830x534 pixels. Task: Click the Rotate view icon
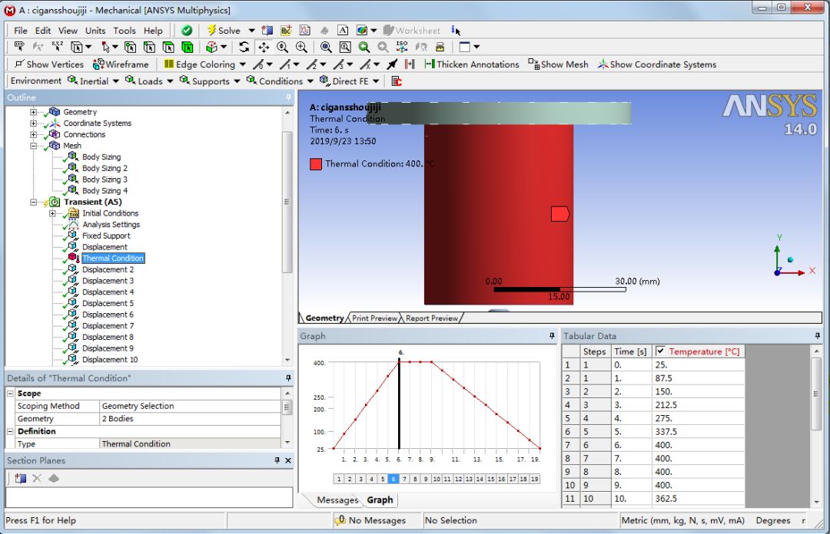point(244,47)
